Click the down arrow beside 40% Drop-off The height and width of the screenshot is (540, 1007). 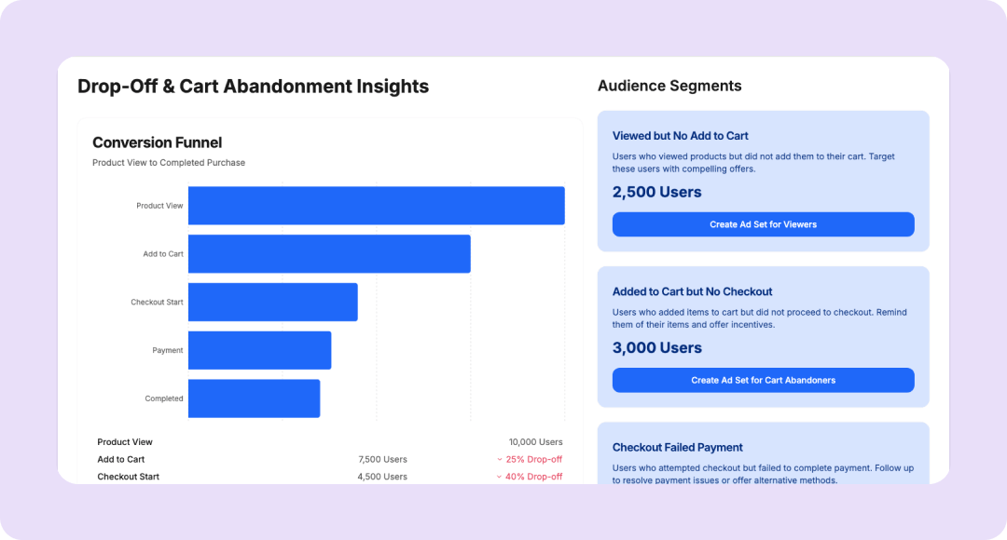[500, 477]
